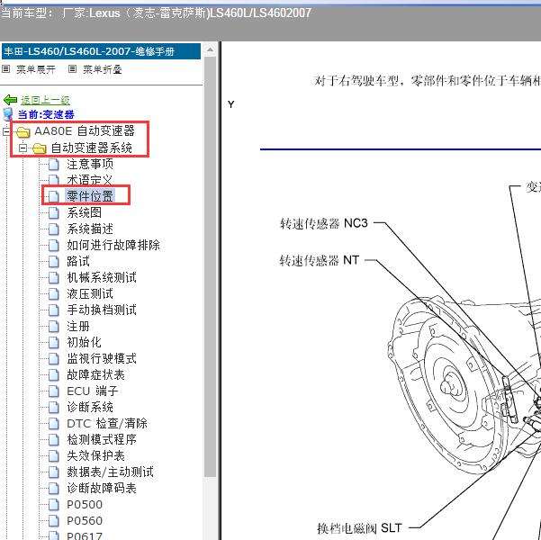Click the document icon beside P0500
This screenshot has width=541, height=540.
point(53,505)
